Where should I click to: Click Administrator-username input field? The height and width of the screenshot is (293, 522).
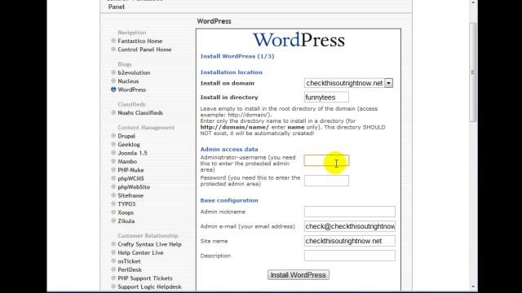[326, 160]
